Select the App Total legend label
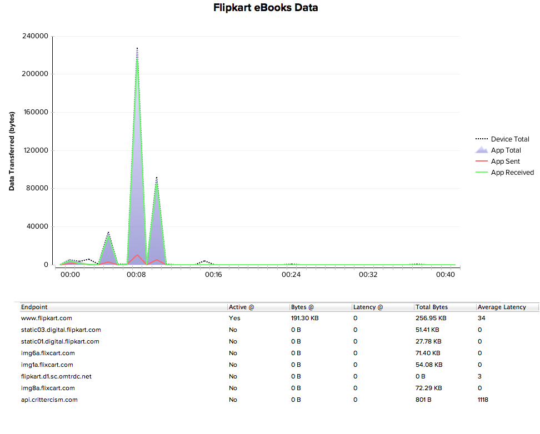The width and height of the screenshot is (540, 434). (506, 150)
